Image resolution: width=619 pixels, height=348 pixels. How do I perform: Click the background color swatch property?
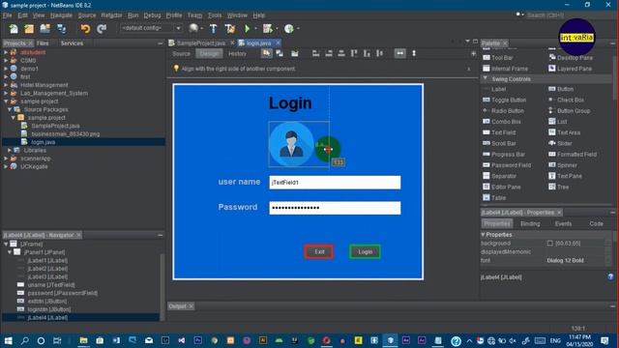(550, 244)
